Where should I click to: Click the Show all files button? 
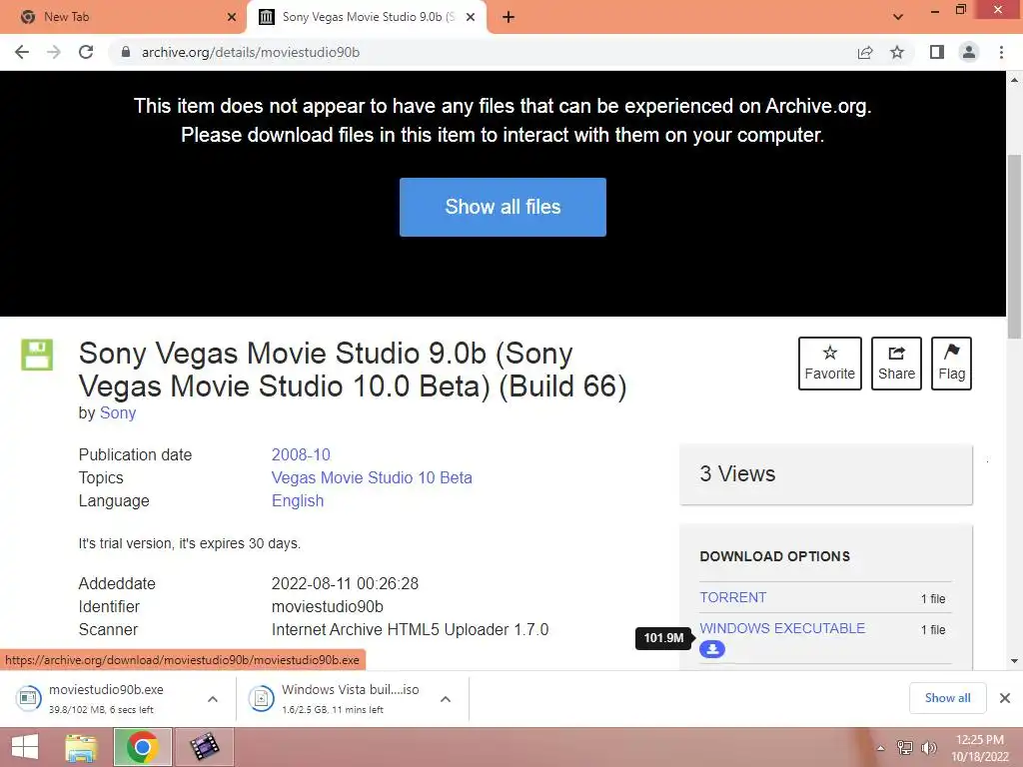(503, 207)
